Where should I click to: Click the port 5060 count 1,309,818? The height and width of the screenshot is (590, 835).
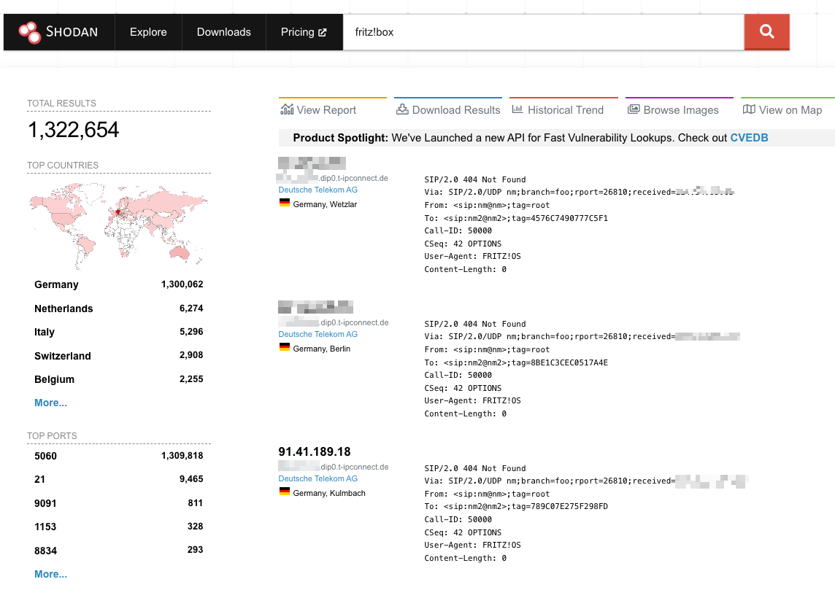pyautogui.click(x=182, y=455)
